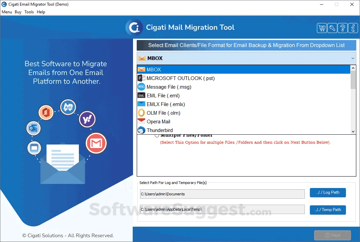Click the Cigati app icon in title bar
The height and width of the screenshot is (242, 360).
(4, 4)
